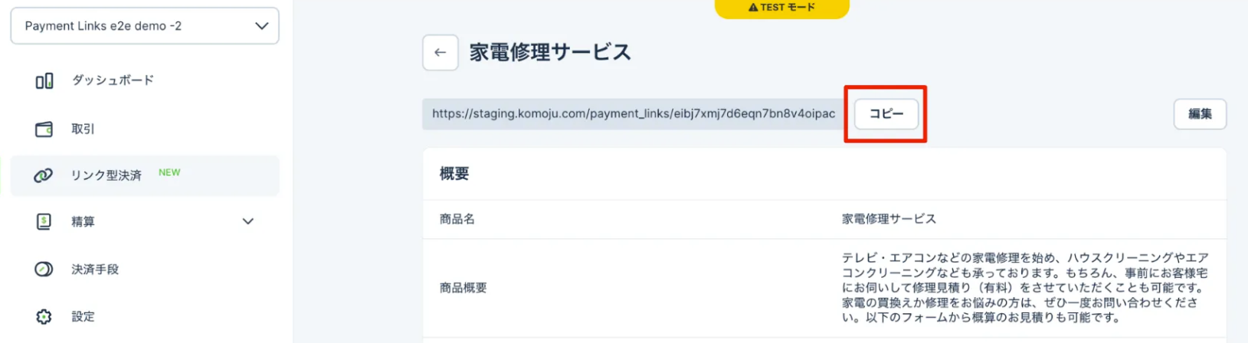The image size is (1248, 343).
Task: Click the dashboard bar chart icon
Action: 44,80
